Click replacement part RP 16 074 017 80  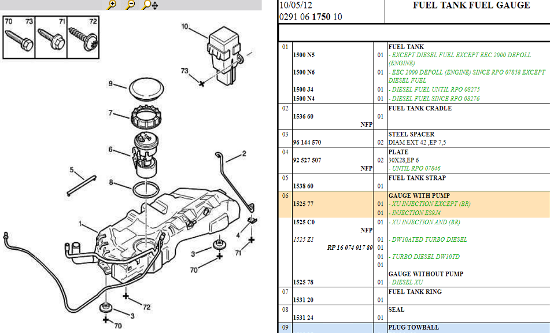click(x=350, y=247)
